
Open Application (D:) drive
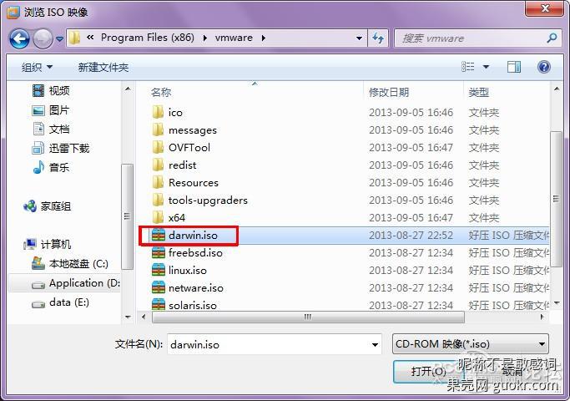coord(76,283)
